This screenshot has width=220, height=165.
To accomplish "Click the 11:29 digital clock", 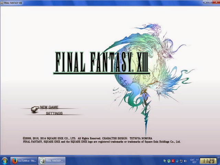I will click(x=208, y=161).
